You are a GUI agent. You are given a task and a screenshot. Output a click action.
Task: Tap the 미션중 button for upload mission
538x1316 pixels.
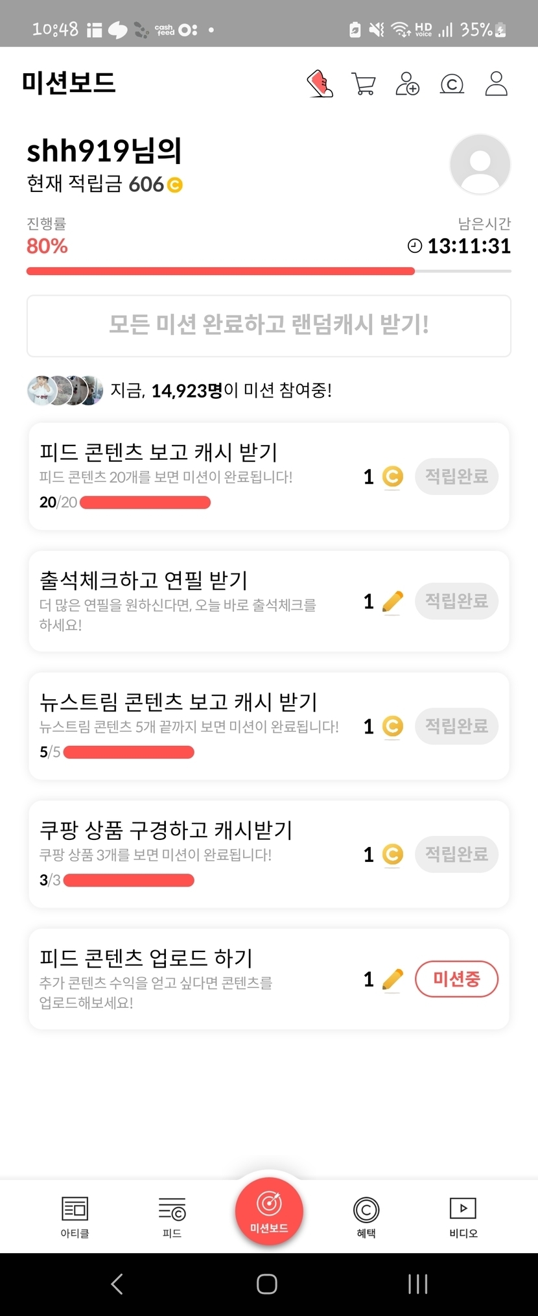pyautogui.click(x=456, y=979)
